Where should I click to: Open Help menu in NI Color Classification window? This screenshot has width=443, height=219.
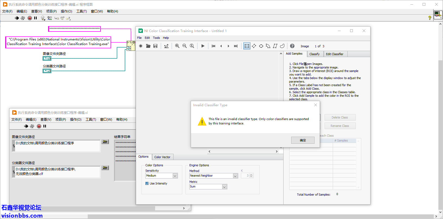[166, 38]
